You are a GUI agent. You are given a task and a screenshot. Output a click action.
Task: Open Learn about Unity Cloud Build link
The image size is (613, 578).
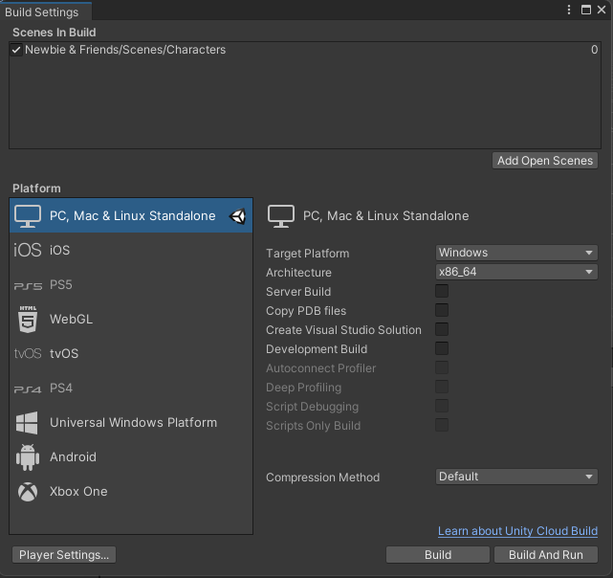point(517,531)
